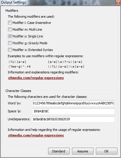The image size is (121, 158).
Task: Confirm settings with OK button
Action: [107, 151]
